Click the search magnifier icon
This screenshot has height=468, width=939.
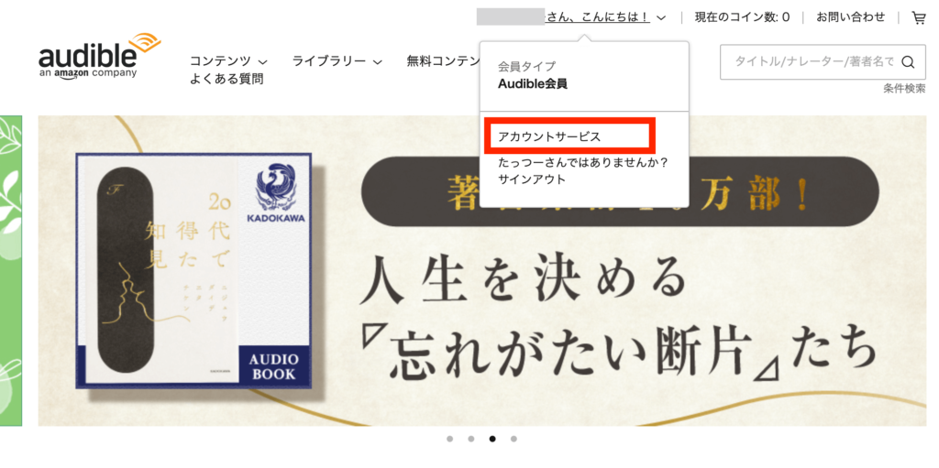point(908,61)
